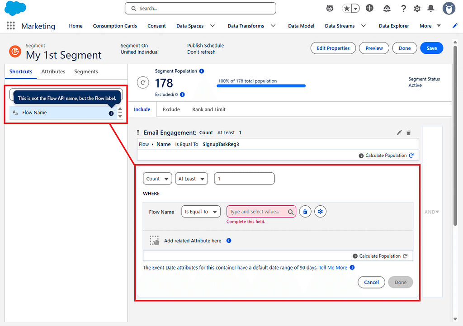Click the lower Calculate Population refresh
This screenshot has width=463, height=326.
click(x=405, y=256)
